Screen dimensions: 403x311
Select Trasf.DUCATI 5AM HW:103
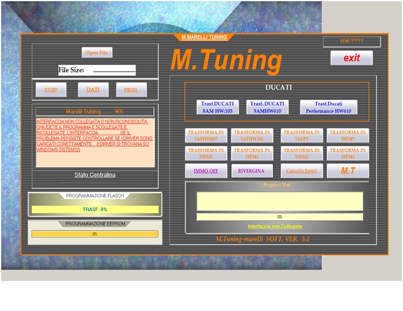coord(217,107)
